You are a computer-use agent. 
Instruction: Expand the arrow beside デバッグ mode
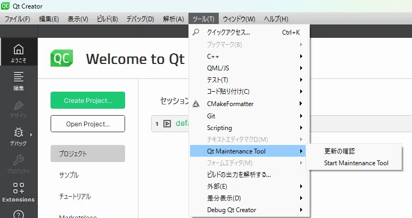pyautogui.click(x=31, y=135)
